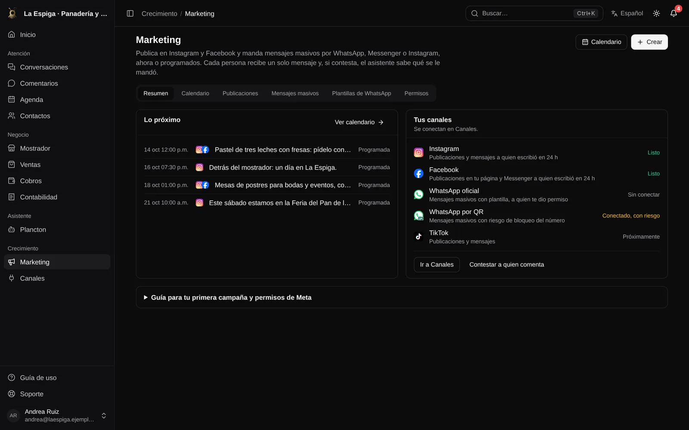Switch to the Calendario tab
The height and width of the screenshot is (430, 689).
point(195,93)
